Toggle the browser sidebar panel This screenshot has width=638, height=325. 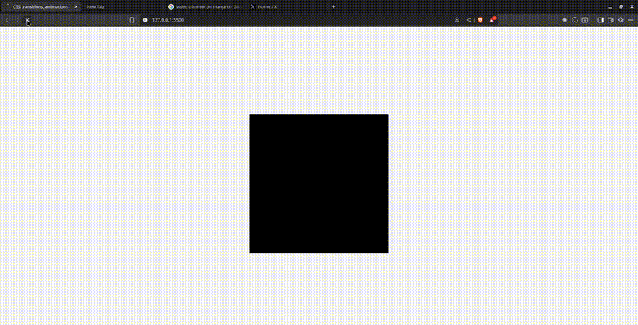(x=601, y=19)
